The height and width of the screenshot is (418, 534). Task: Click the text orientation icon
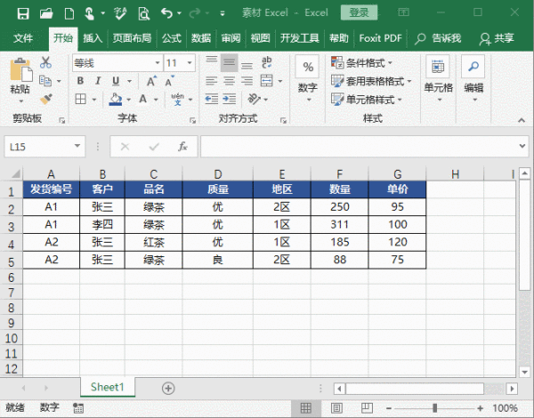pos(254,99)
